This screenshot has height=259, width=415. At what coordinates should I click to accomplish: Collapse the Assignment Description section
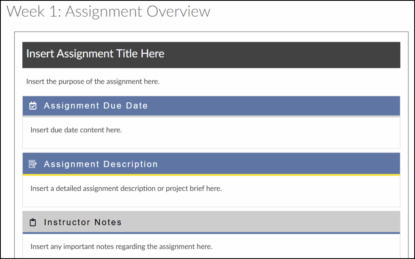coord(211,164)
